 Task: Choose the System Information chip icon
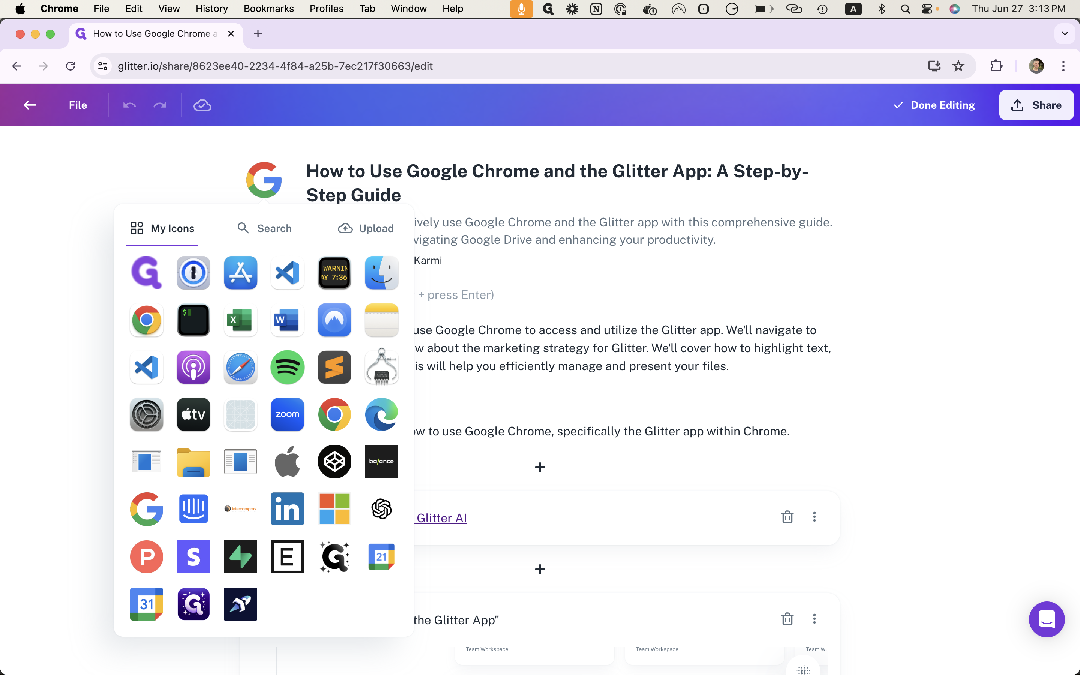[x=382, y=367]
